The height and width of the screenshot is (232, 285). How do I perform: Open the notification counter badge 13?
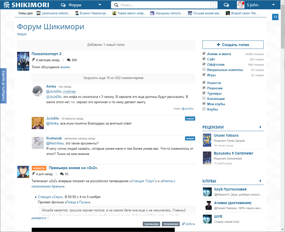click(275, 17)
